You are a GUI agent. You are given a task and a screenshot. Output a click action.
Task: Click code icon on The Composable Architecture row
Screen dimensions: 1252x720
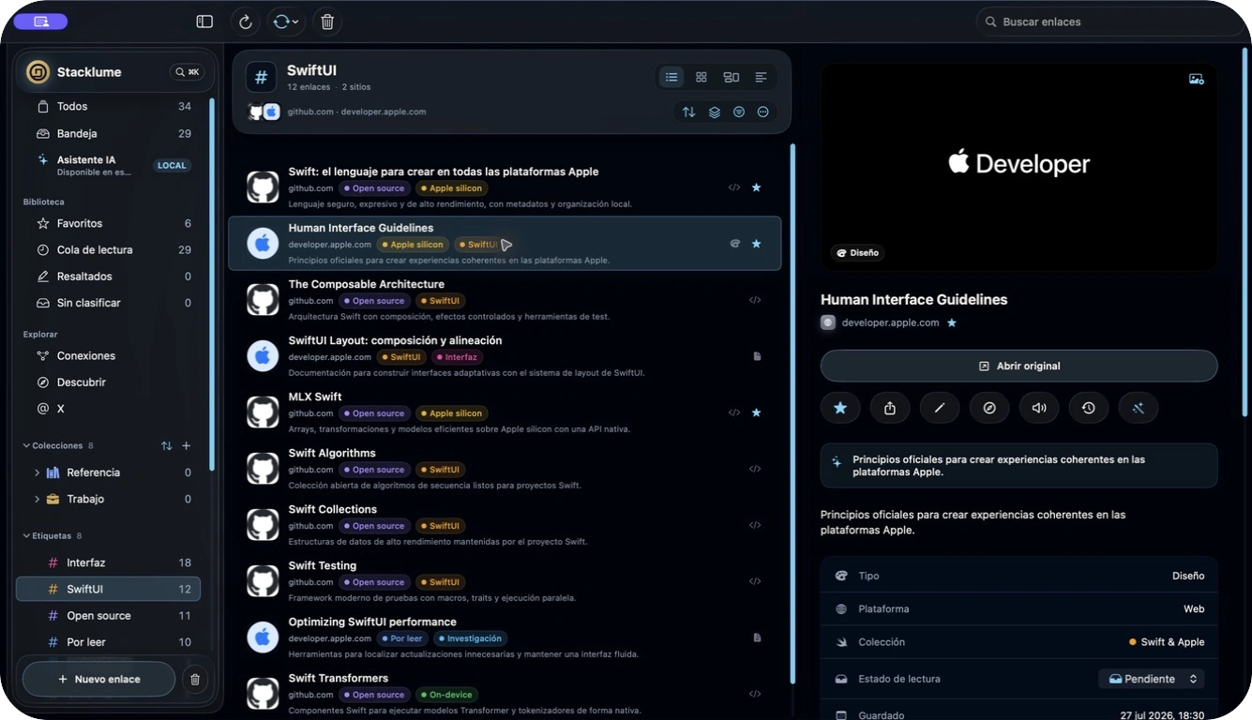[x=755, y=300]
